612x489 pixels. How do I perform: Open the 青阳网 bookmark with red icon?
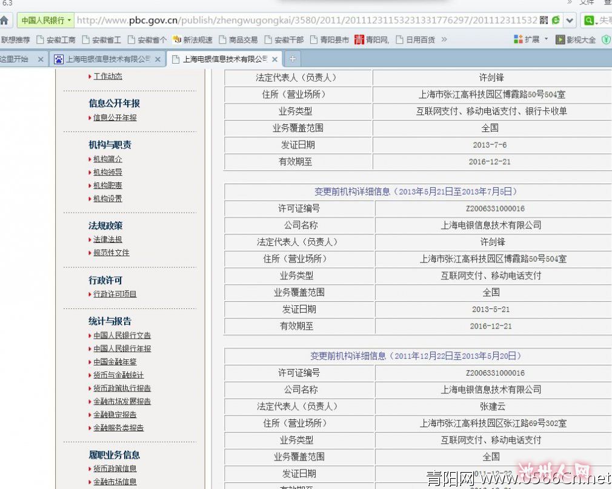click(x=372, y=40)
